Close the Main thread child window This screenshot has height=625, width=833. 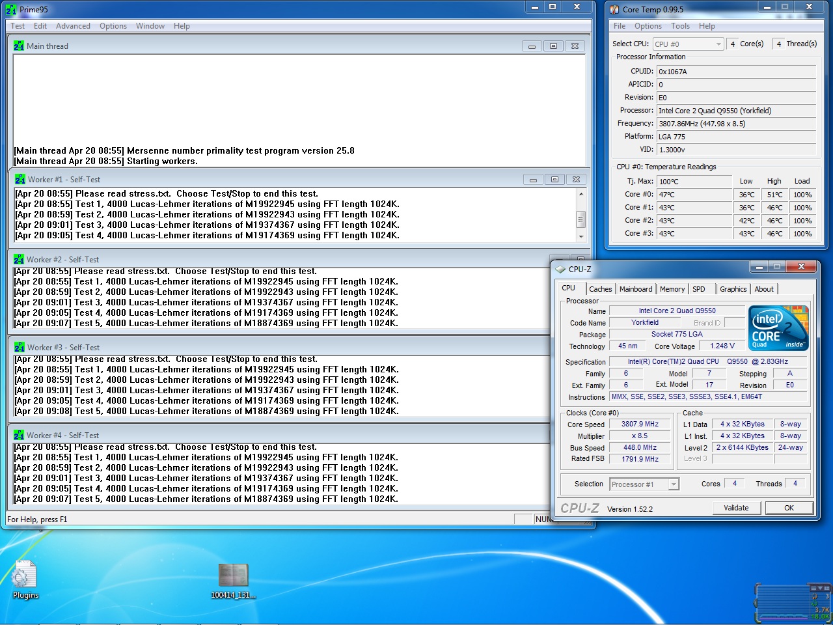point(575,46)
